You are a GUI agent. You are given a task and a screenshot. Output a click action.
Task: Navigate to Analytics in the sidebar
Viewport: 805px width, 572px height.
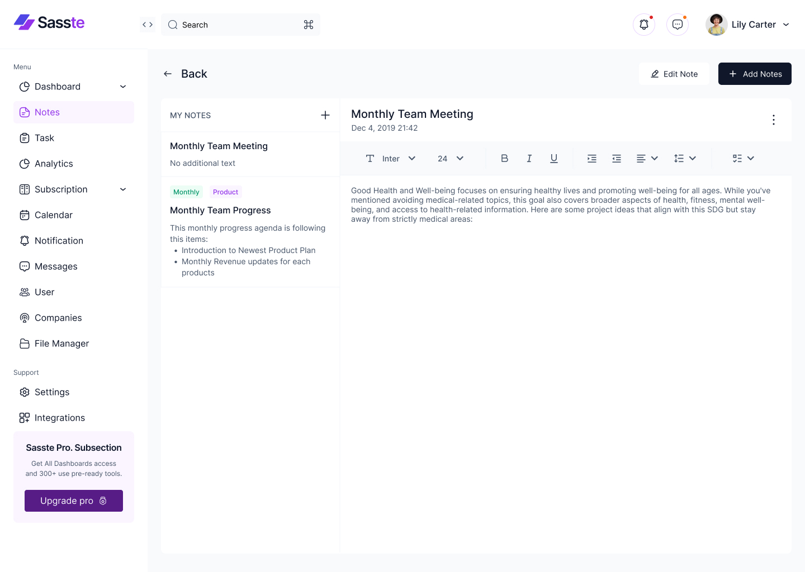coord(54,163)
